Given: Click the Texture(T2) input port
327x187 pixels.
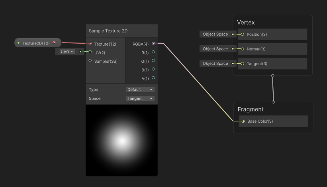Looking at the screenshot, I should (x=90, y=43).
